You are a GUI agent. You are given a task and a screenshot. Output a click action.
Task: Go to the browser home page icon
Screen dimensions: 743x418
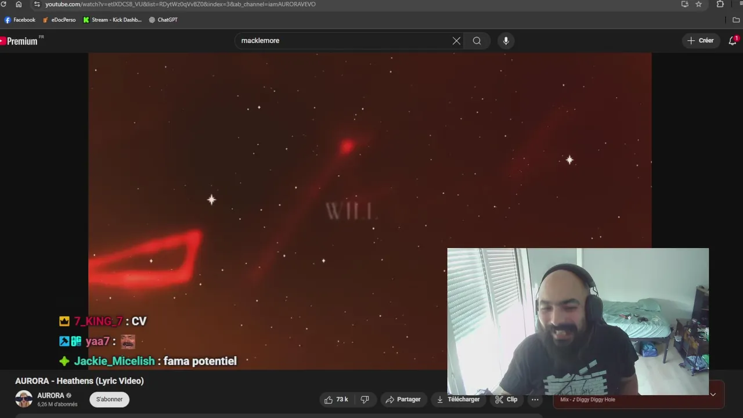pos(19,4)
